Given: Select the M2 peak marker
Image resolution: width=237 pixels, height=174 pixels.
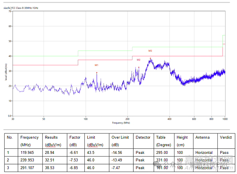Looking at the screenshot, I should click(138, 60).
